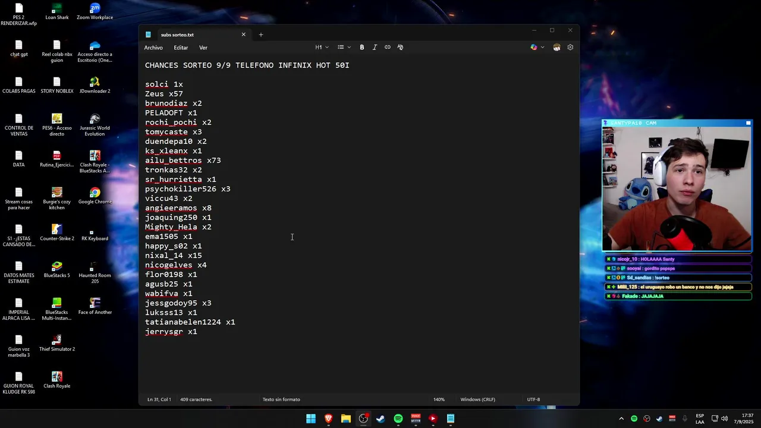This screenshot has height=428, width=761.
Task: Click the Copilot icon in Notepad
Action: pos(534,48)
